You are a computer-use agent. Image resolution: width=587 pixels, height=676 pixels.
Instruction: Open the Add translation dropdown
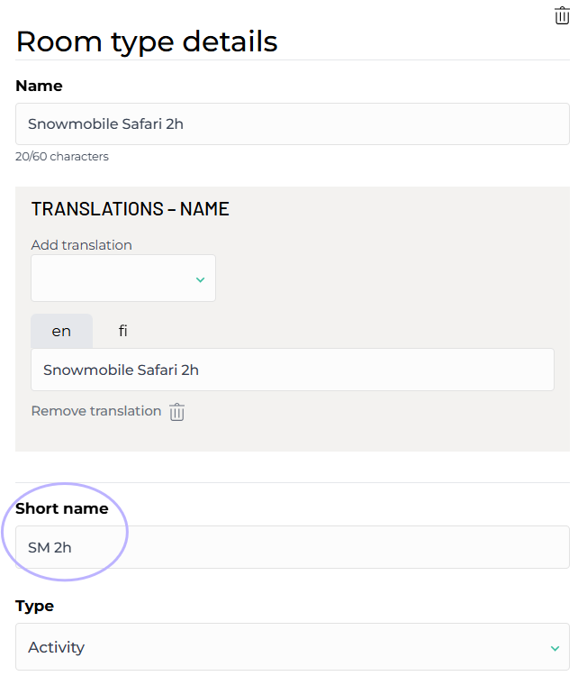(x=123, y=279)
